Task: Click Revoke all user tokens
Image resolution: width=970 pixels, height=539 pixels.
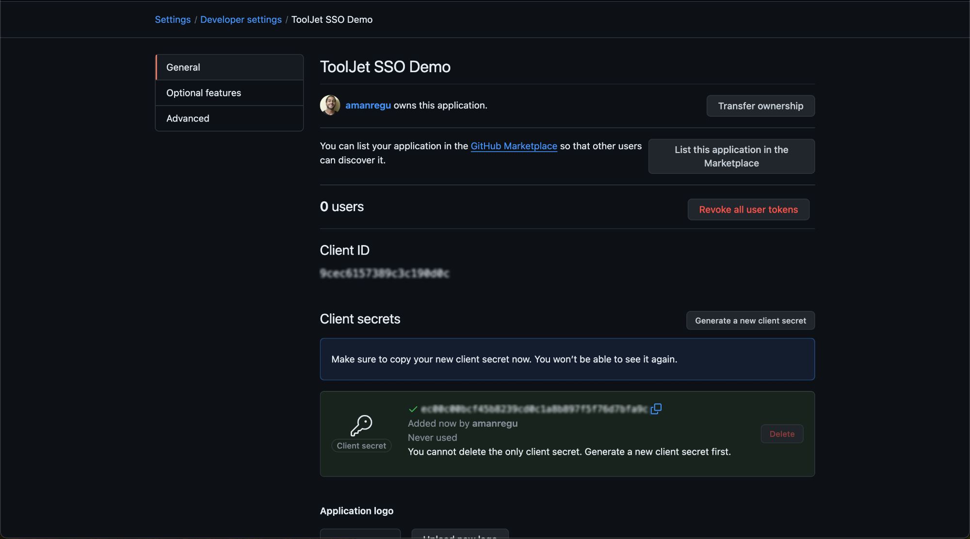Action: pos(748,210)
